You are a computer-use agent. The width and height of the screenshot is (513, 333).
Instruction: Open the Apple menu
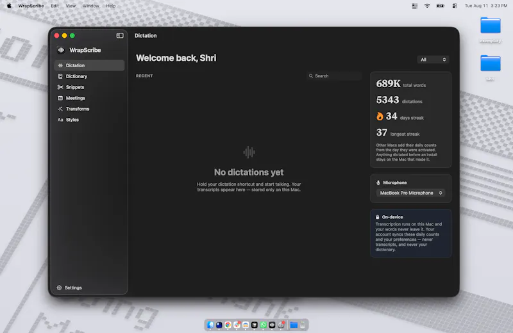pyautogui.click(x=9, y=6)
